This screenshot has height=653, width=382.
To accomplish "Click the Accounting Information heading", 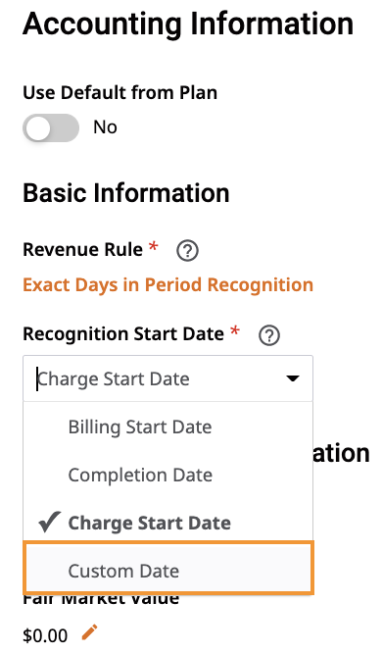I will click(188, 24).
